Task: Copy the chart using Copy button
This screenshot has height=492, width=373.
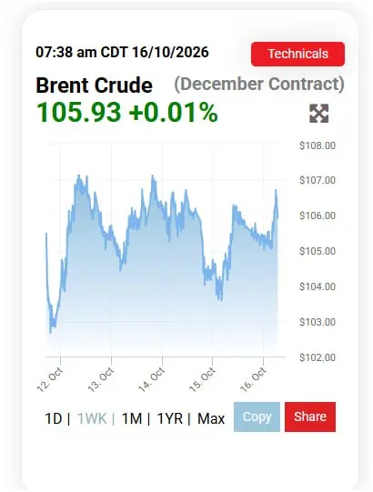Action: pyautogui.click(x=257, y=417)
